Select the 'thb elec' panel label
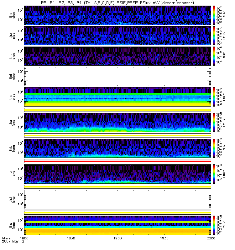The image size is (235, 250). pos(12,36)
